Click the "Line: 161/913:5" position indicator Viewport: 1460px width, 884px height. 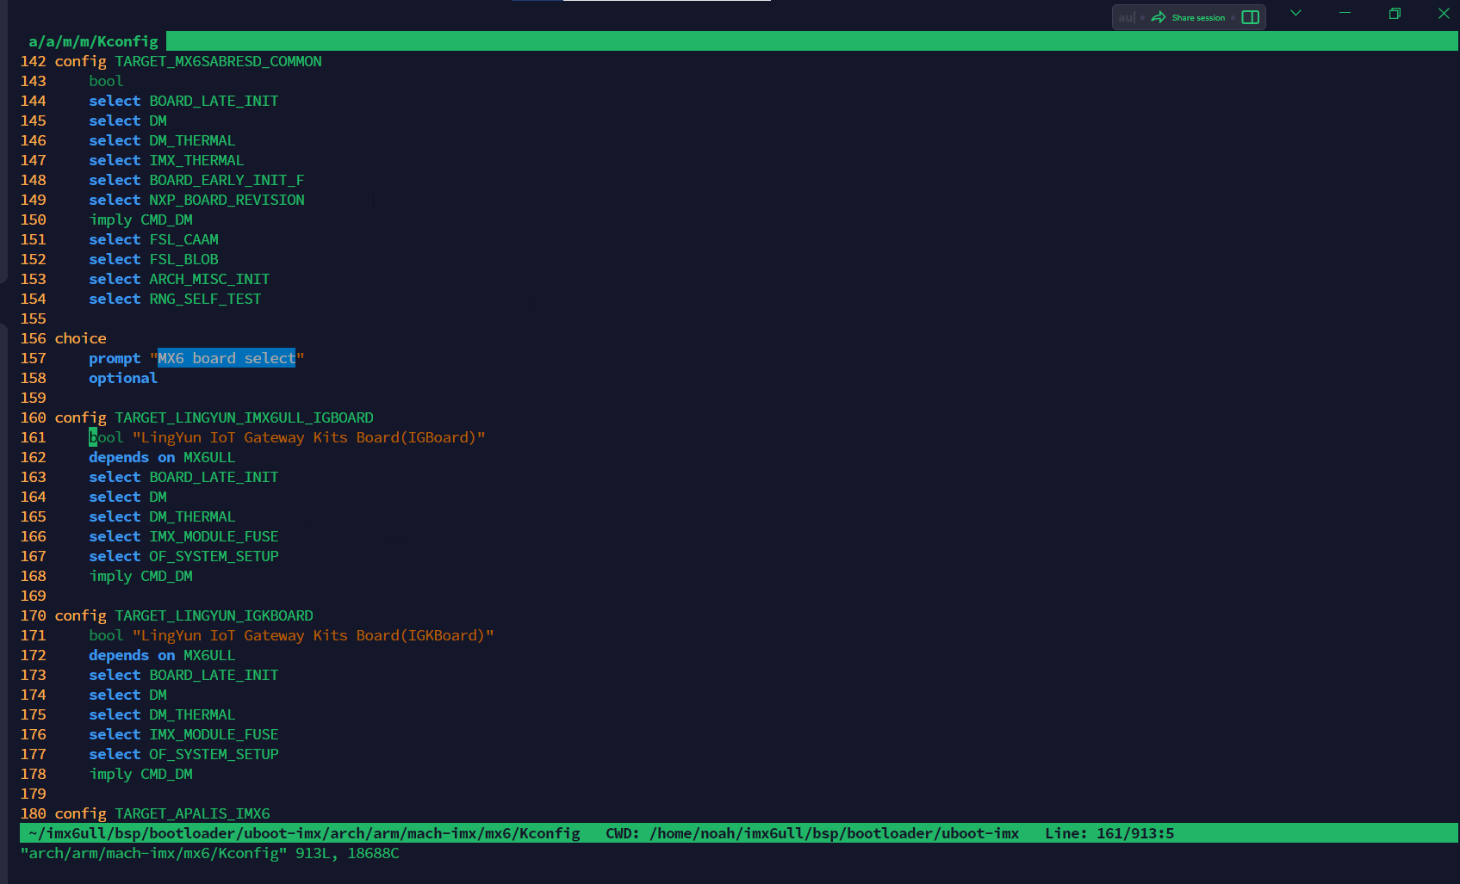(1109, 833)
